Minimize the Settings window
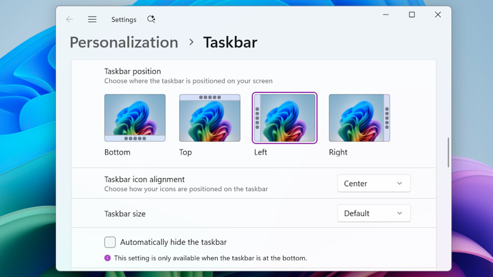Image resolution: width=493 pixels, height=277 pixels. coord(386,15)
